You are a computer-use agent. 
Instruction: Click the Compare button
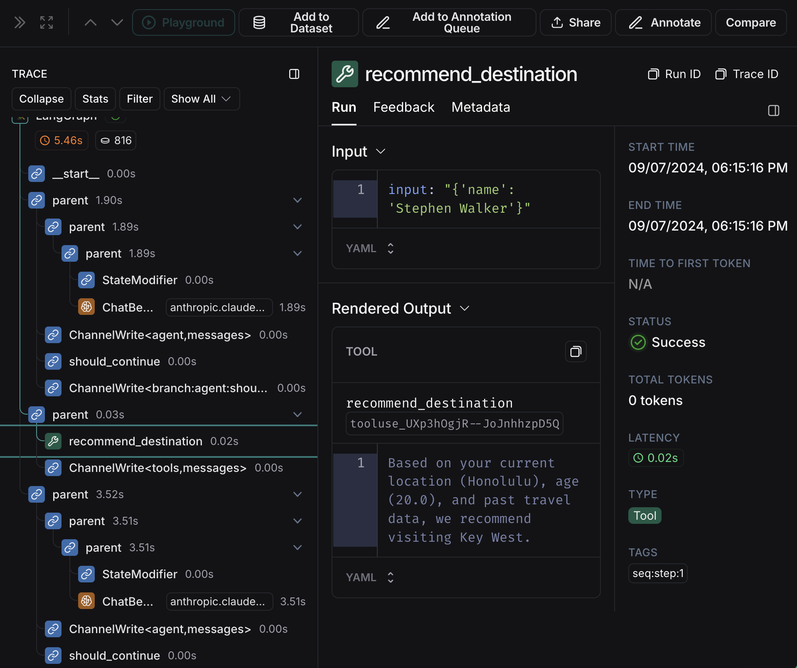click(751, 22)
